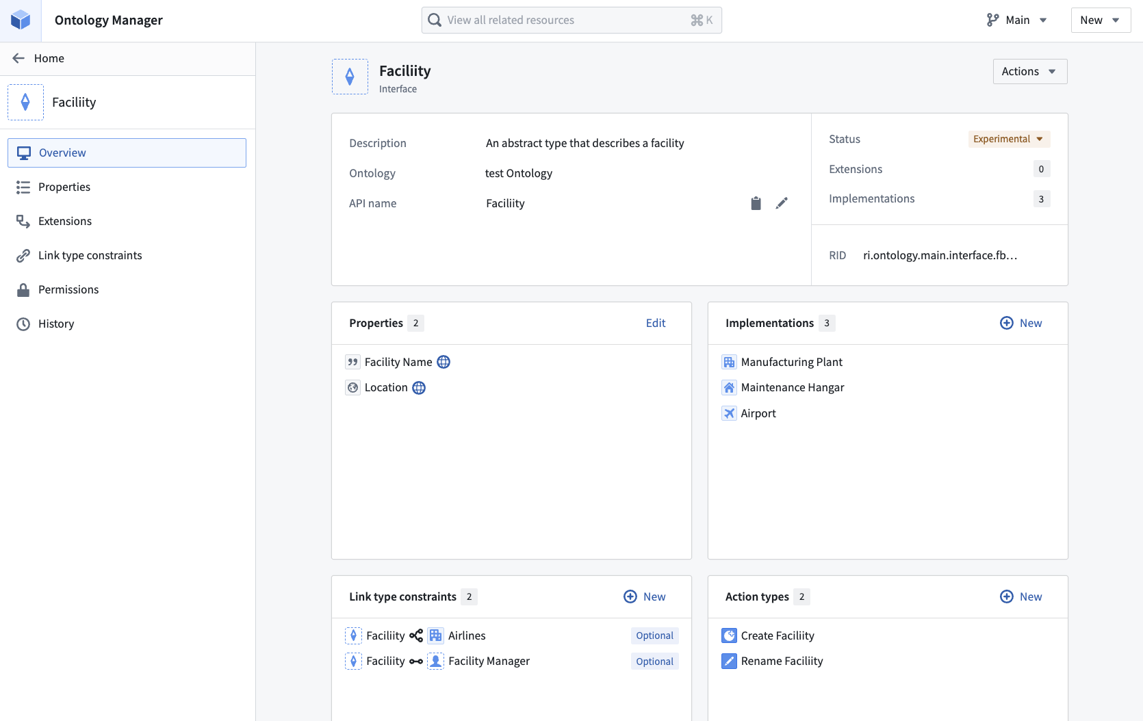Open Permissions in the sidebar
This screenshot has width=1143, height=721.
127,289
